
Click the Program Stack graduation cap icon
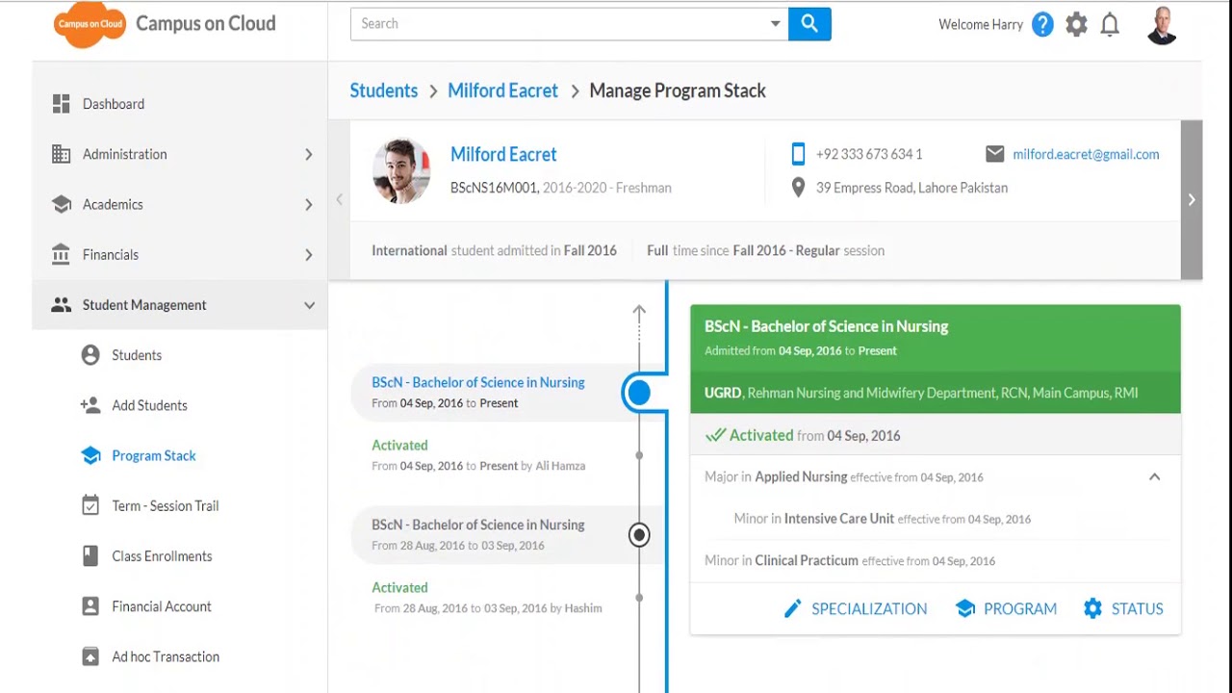90,456
